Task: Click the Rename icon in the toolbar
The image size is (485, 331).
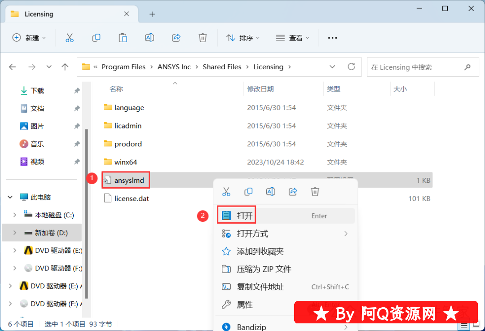Action: pyautogui.click(x=150, y=38)
